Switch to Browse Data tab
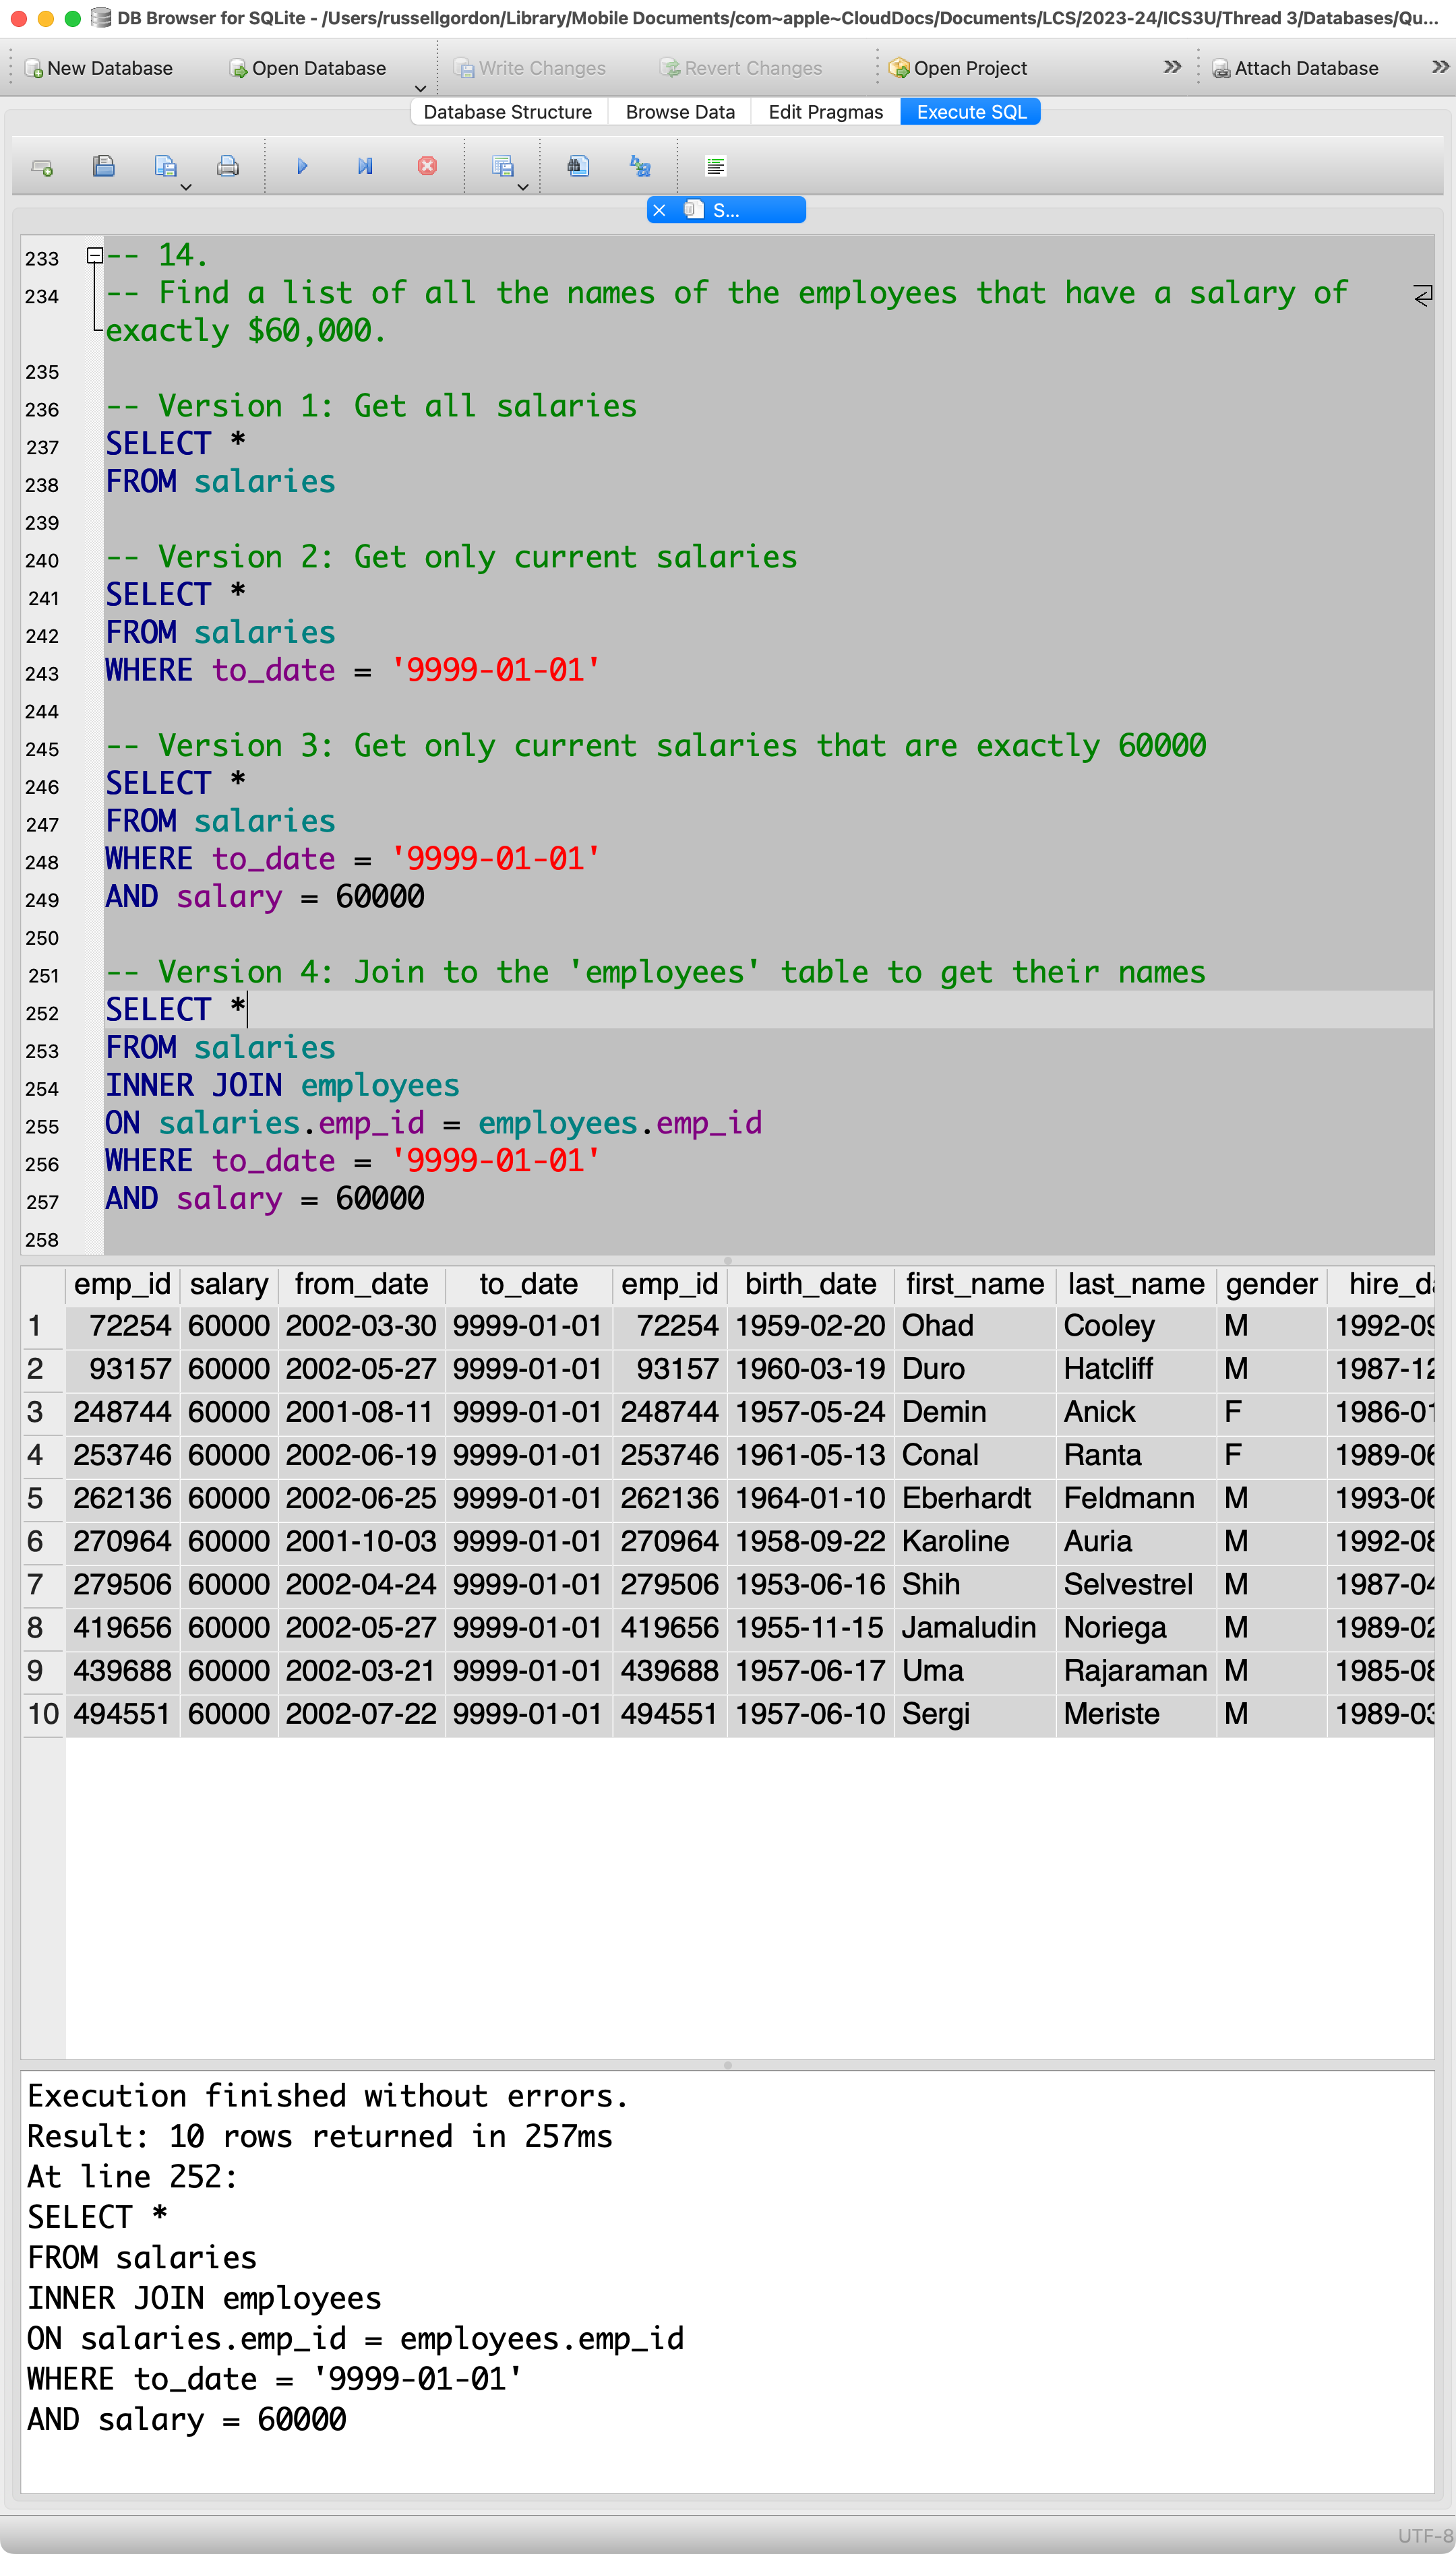The width and height of the screenshot is (1456, 2554). coord(680,112)
